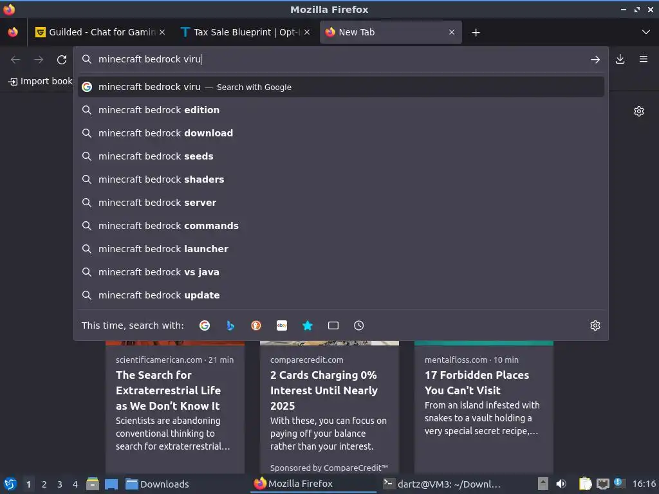Open Firefox View pinned tab icon
This screenshot has width=659, height=494.
[x=13, y=32]
